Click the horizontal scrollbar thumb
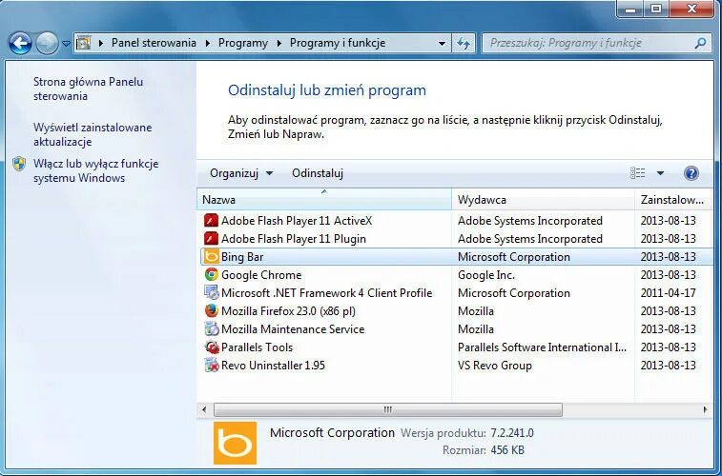 tap(388, 409)
